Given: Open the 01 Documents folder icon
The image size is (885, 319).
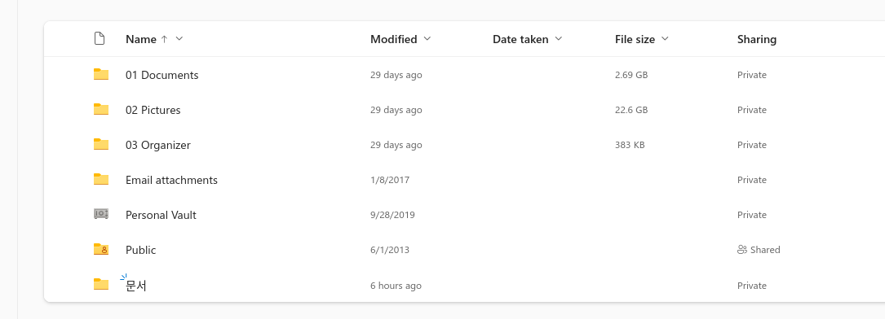Looking at the screenshot, I should [101, 74].
